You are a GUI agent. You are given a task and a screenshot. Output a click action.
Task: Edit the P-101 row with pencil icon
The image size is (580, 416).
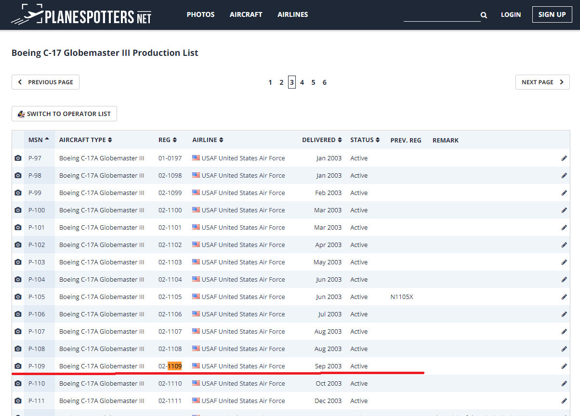(x=564, y=227)
